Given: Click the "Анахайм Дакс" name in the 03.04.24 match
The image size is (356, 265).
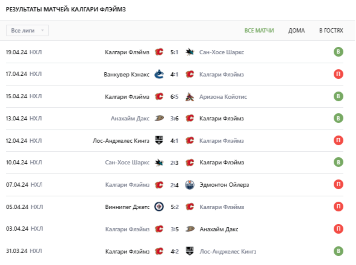Looking at the screenshot, I should [219, 229].
